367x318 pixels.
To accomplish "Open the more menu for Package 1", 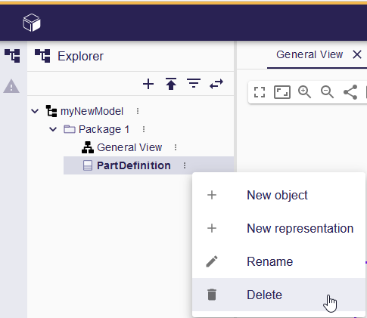I will point(144,129).
